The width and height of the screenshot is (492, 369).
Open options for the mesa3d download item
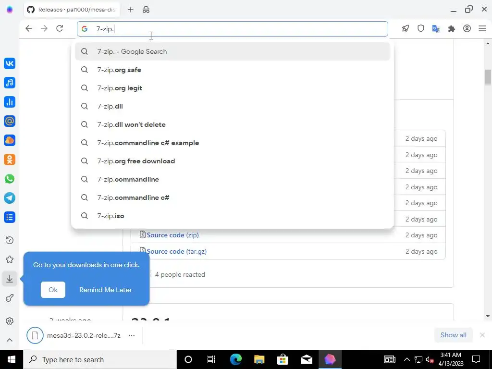[x=132, y=335]
